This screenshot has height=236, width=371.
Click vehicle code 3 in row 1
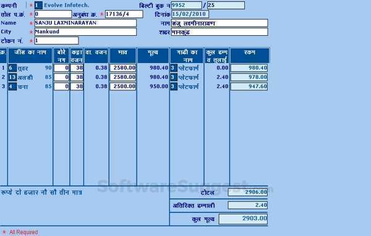pos(174,68)
